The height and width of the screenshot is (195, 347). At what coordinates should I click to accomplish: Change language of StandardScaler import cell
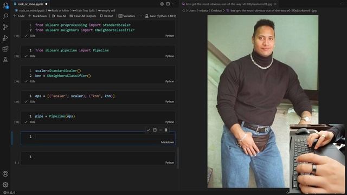click(x=170, y=36)
